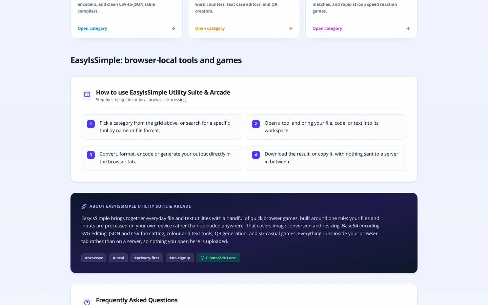Screen dimensions: 488x305
Task: Click the purple arrow icon on third card
Action: [408, 28]
